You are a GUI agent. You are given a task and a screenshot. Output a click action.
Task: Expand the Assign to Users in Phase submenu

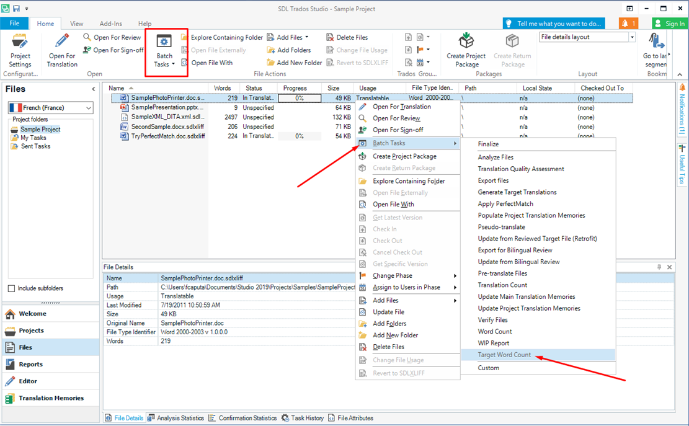coord(408,287)
